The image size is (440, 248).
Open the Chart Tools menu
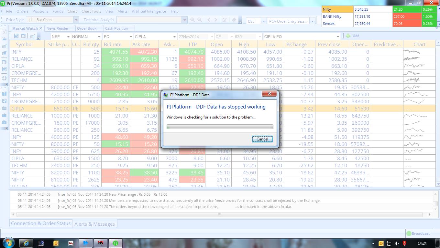click(91, 11)
